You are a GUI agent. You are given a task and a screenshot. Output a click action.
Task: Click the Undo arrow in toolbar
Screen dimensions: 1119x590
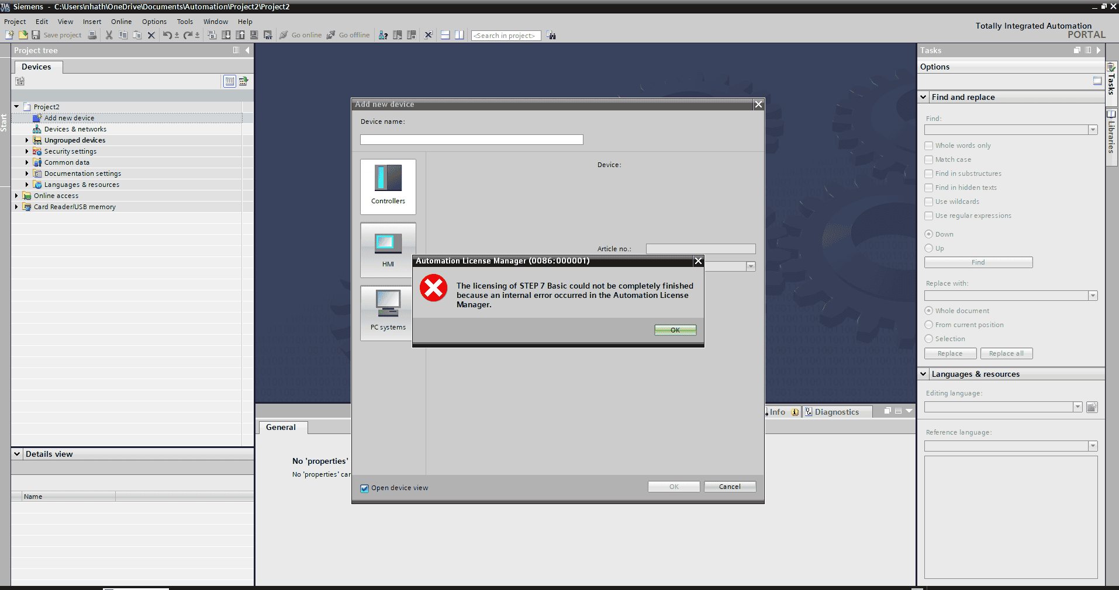coord(167,35)
